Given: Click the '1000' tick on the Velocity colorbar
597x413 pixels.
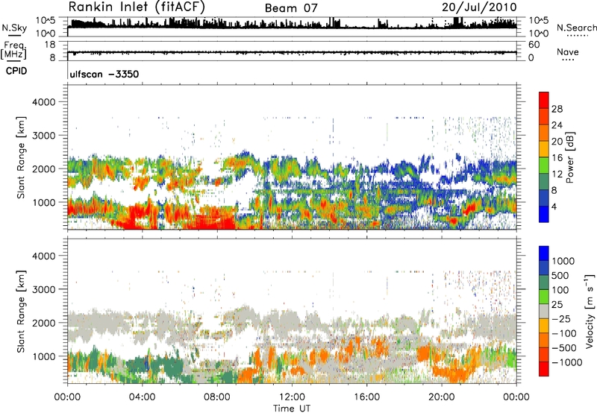Looking at the screenshot, I should [x=563, y=261].
